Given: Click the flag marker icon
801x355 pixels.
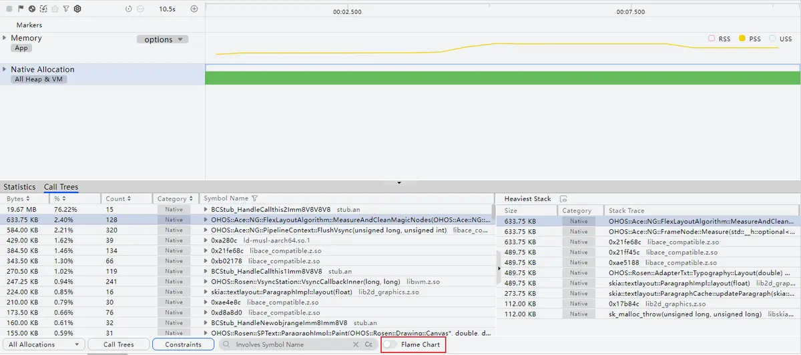Looking at the screenshot, I should tap(21, 9).
